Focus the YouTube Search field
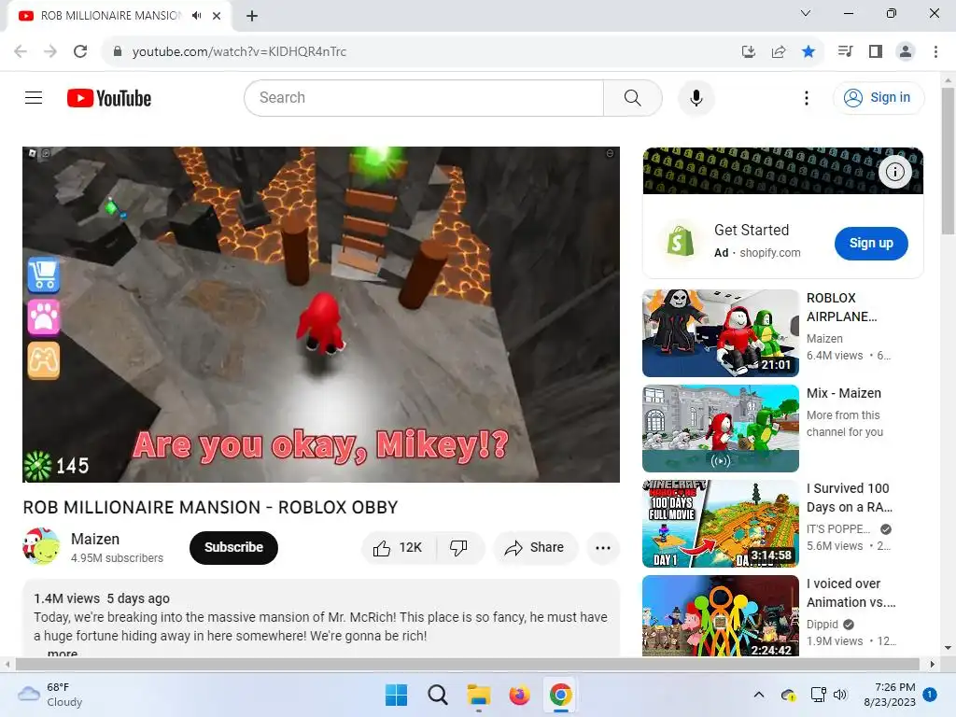The height and width of the screenshot is (717, 956). pos(424,97)
